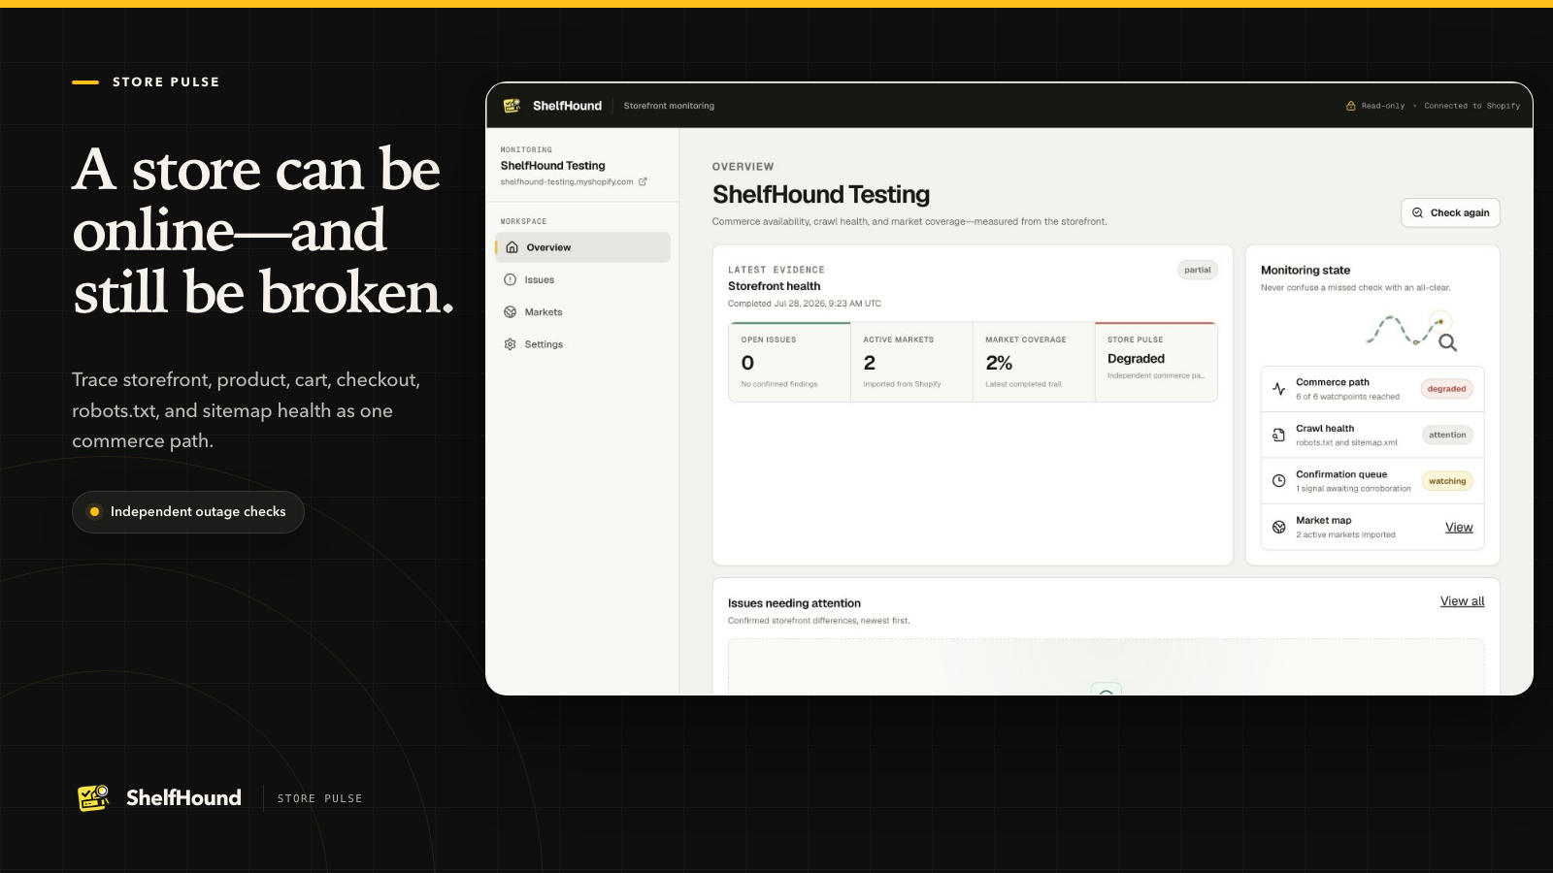The width and height of the screenshot is (1553, 873).
Task: Click the clock icon in the Confirmation queue row
Action: click(1278, 481)
